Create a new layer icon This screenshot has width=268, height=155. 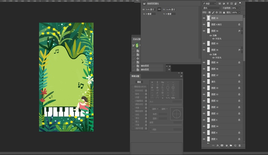235,145
